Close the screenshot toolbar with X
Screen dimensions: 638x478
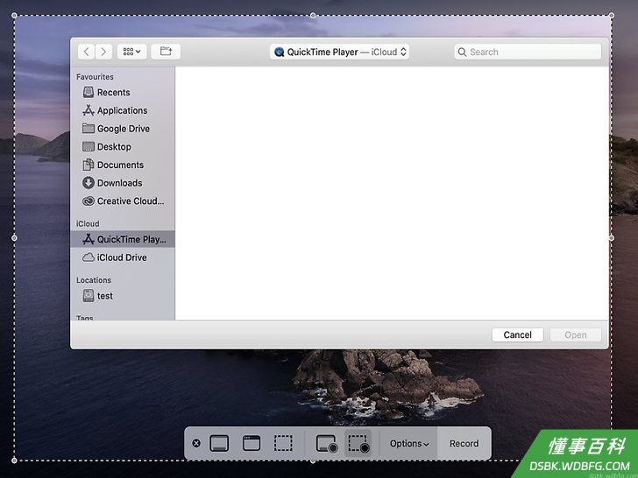(196, 443)
